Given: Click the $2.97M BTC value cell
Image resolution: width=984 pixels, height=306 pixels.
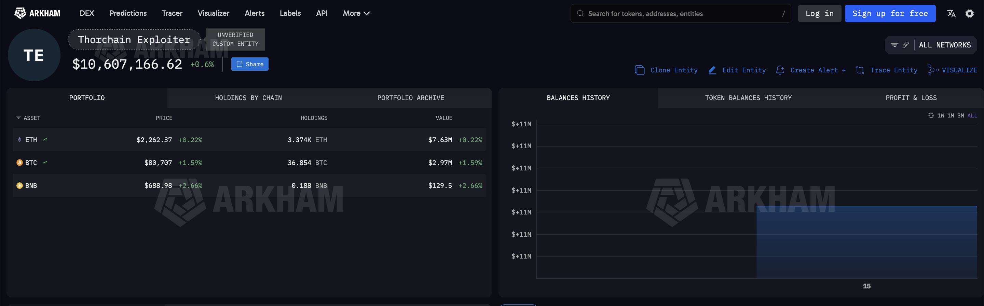Looking at the screenshot, I should pyautogui.click(x=440, y=163).
